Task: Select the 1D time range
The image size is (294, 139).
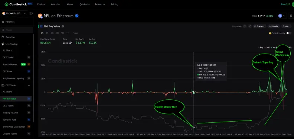Action: 42,33
